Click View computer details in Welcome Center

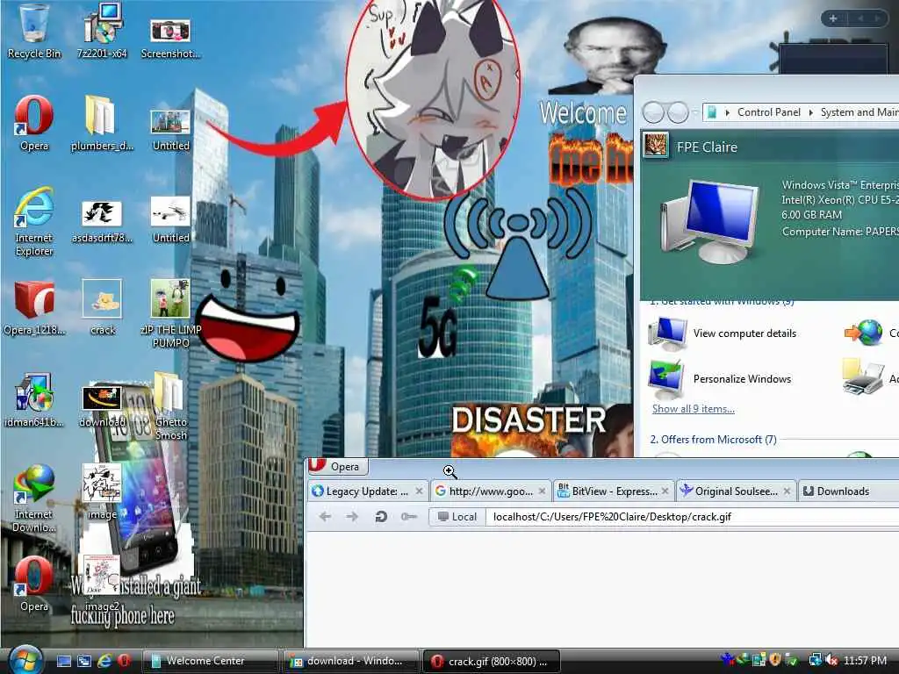(x=744, y=333)
